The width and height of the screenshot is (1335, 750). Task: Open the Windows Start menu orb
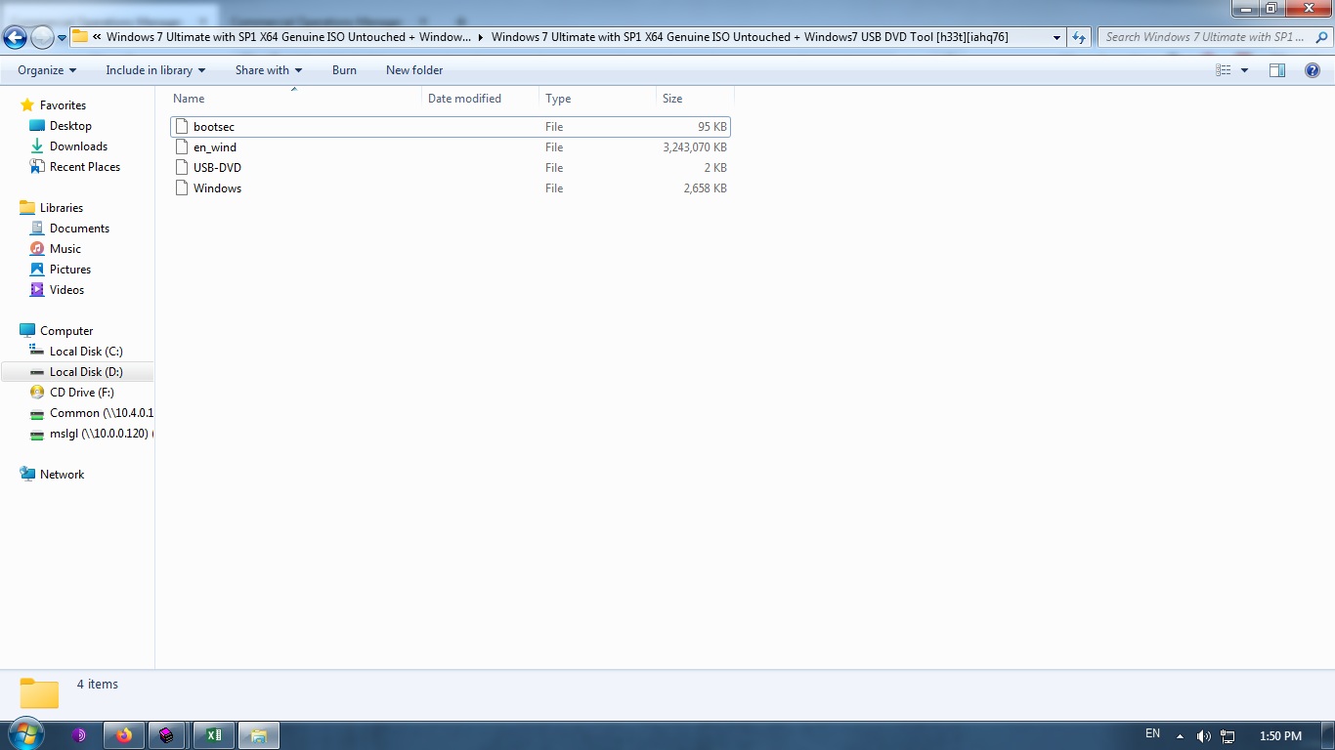pyautogui.click(x=26, y=735)
